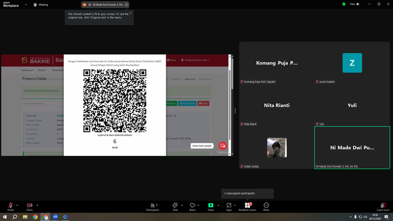This screenshot has width=393, height=221.
Task: Click Indah Junita's profile photo
Action: [x=277, y=147]
